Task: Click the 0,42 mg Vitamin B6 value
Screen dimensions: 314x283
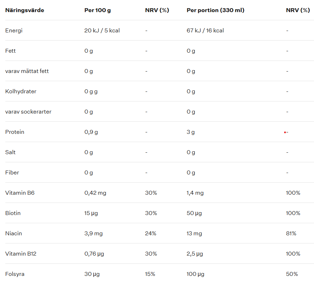Action: pyautogui.click(x=95, y=193)
